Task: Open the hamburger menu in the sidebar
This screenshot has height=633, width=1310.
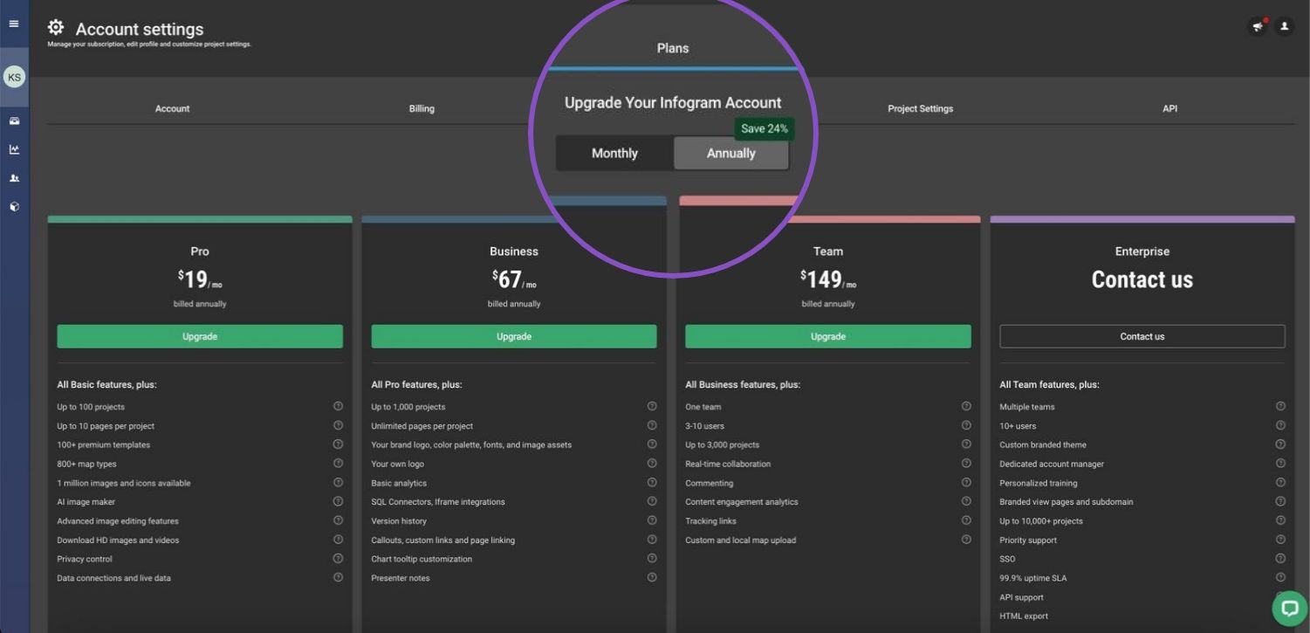Action: [14, 24]
